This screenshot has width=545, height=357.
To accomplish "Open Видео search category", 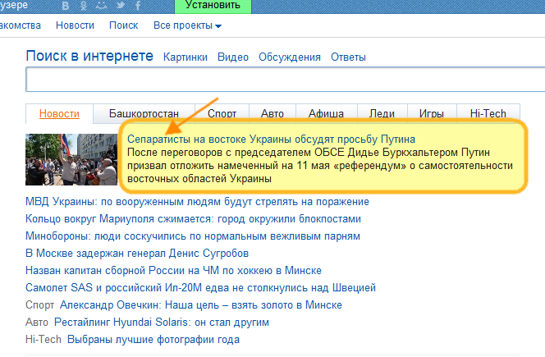I will point(233,57).
